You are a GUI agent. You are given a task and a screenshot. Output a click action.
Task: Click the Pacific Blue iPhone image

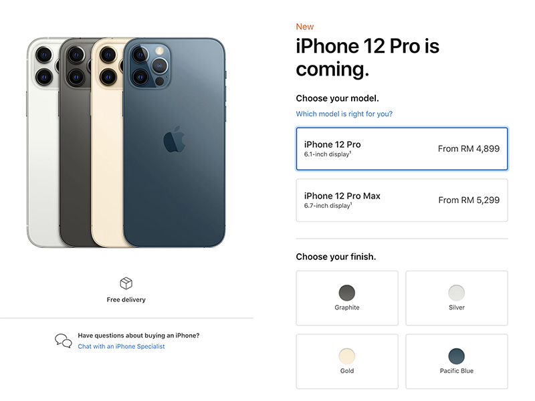pos(174,142)
